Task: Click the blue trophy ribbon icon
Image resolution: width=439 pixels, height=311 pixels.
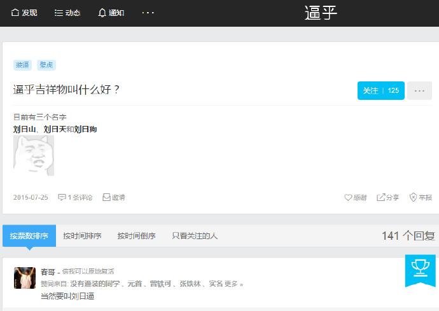Action: click(x=421, y=270)
